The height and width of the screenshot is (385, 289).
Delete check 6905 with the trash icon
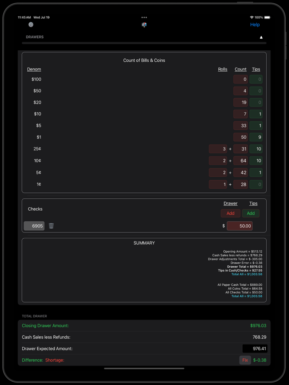pos(51,225)
